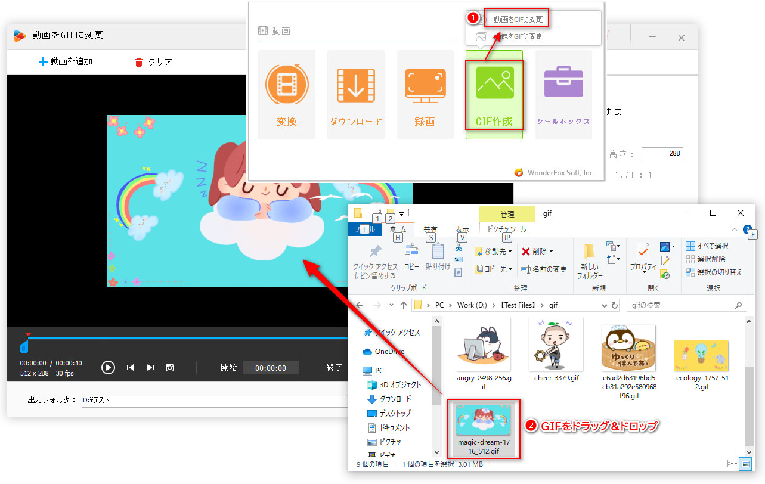The width and height of the screenshot is (765, 484).
Task: Open the ピクチャ ツール ribbon tab
Action: point(507,229)
